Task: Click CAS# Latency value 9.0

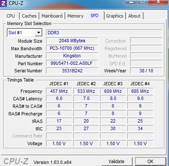Action: 140,99
